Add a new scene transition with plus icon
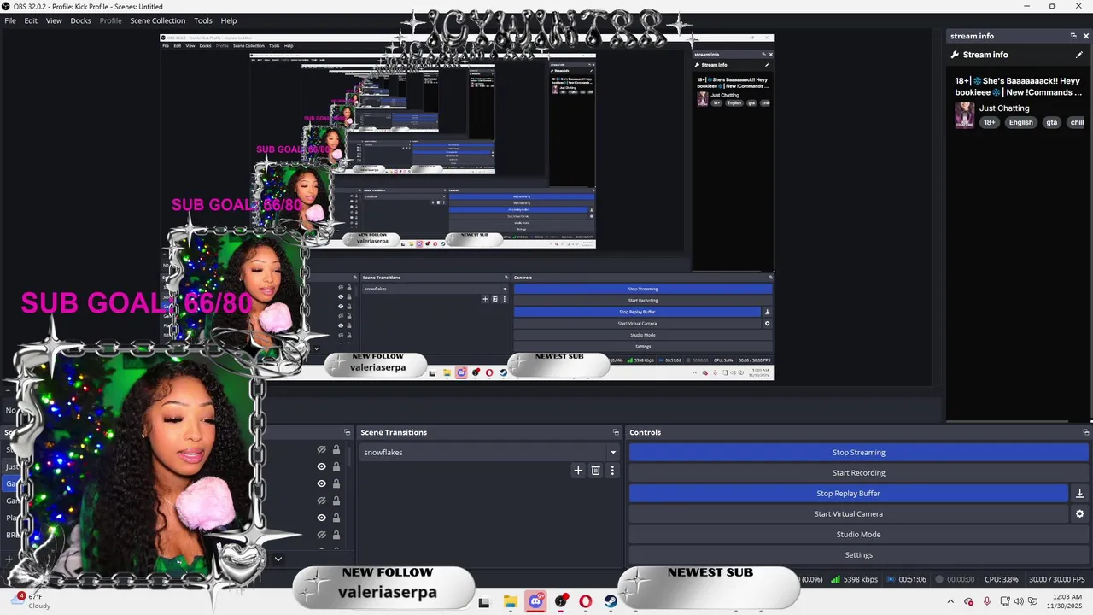The height and width of the screenshot is (615, 1093). (578, 471)
